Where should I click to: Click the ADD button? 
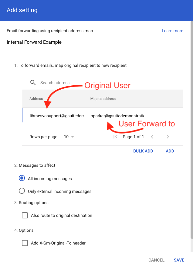[170, 151]
